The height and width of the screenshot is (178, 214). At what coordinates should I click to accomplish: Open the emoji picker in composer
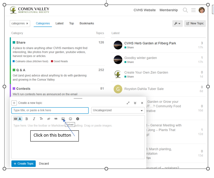[70, 119]
